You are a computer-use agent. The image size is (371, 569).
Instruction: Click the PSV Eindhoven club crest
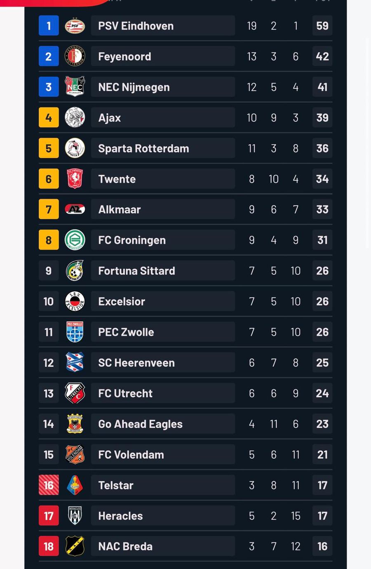point(75,26)
